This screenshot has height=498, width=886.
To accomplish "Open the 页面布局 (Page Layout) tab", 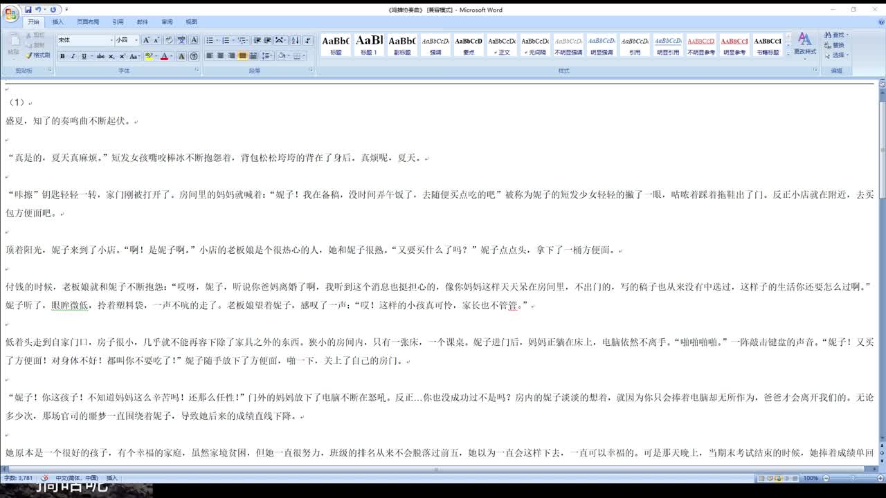I will click(x=88, y=22).
